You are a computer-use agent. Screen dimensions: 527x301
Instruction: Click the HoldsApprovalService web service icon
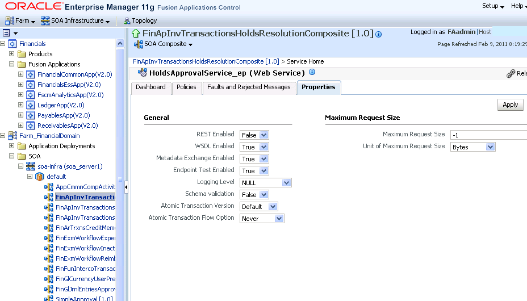[x=142, y=73]
